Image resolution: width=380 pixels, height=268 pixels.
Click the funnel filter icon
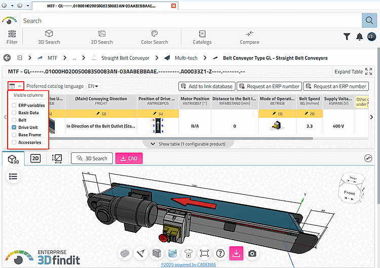347,37
